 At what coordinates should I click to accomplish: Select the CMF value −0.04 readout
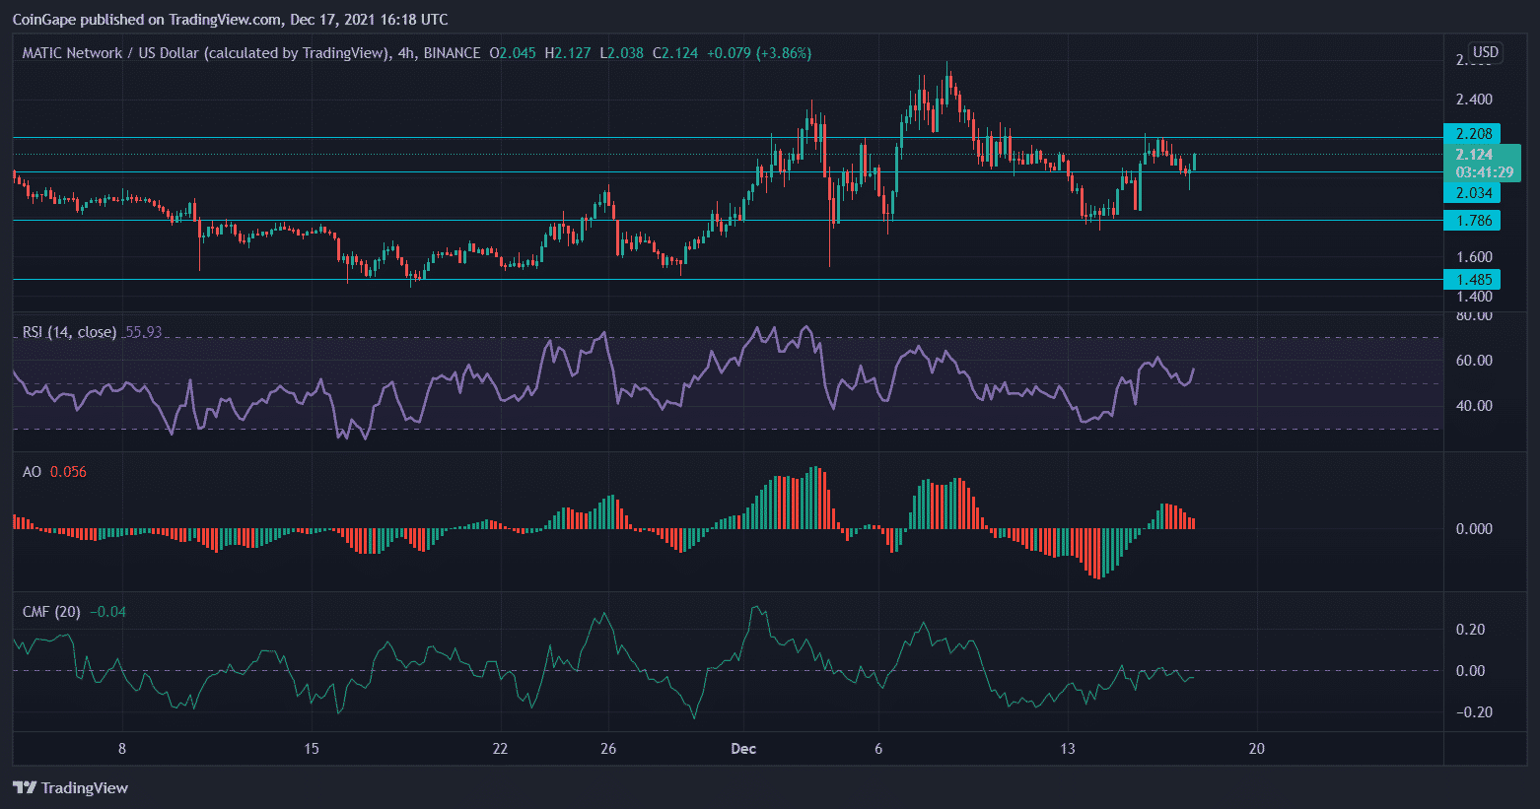coord(107,612)
